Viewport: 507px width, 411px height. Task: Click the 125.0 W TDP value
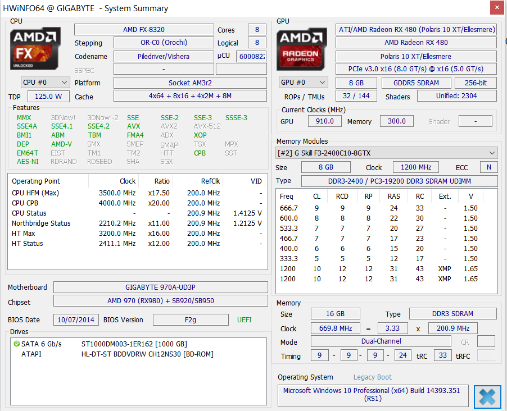tap(48, 96)
